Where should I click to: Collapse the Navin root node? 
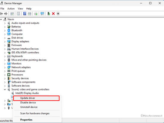[1, 19]
